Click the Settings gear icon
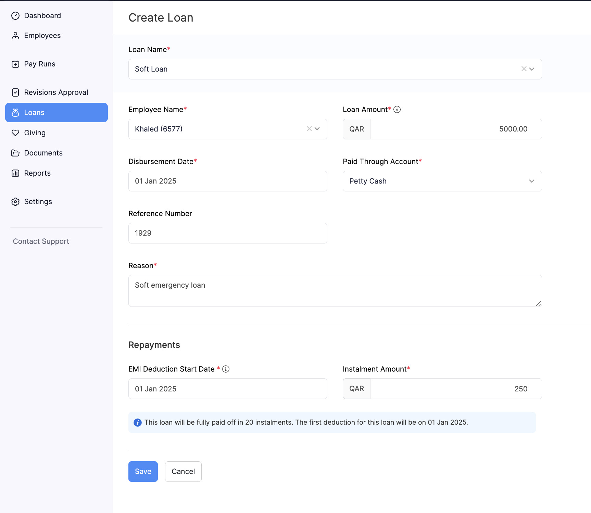This screenshot has height=513, width=591. tap(15, 202)
